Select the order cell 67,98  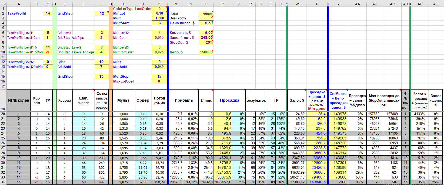(143, 182)
